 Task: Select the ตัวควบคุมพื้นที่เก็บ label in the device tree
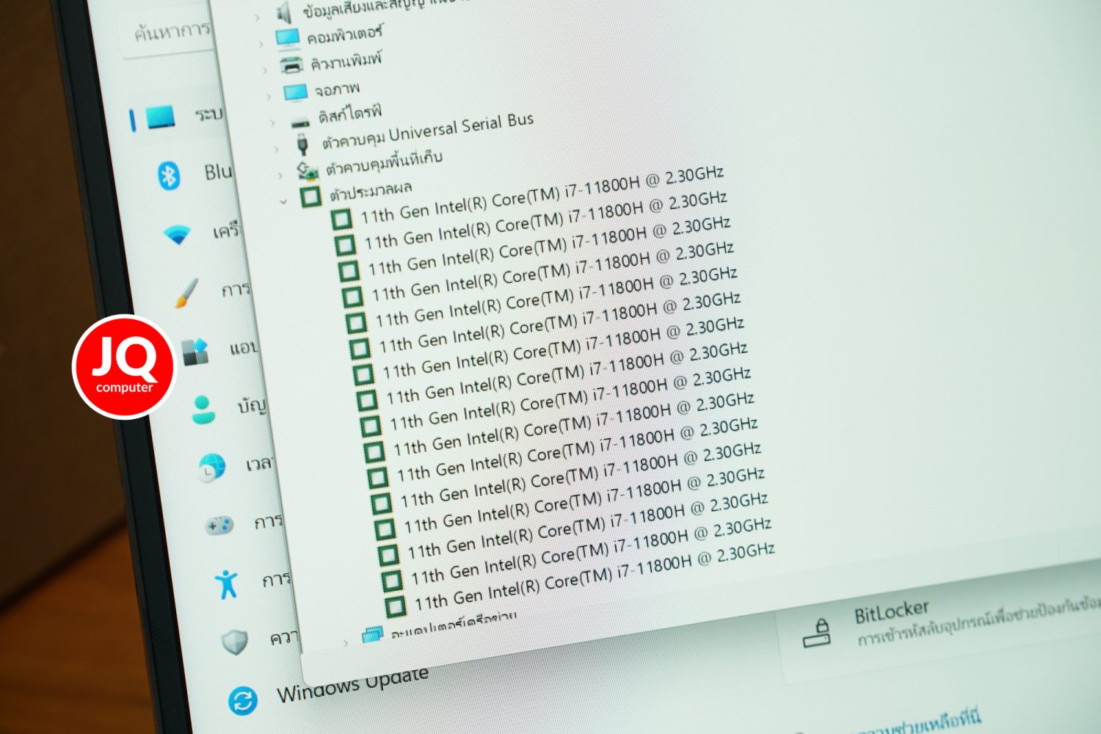[384, 163]
